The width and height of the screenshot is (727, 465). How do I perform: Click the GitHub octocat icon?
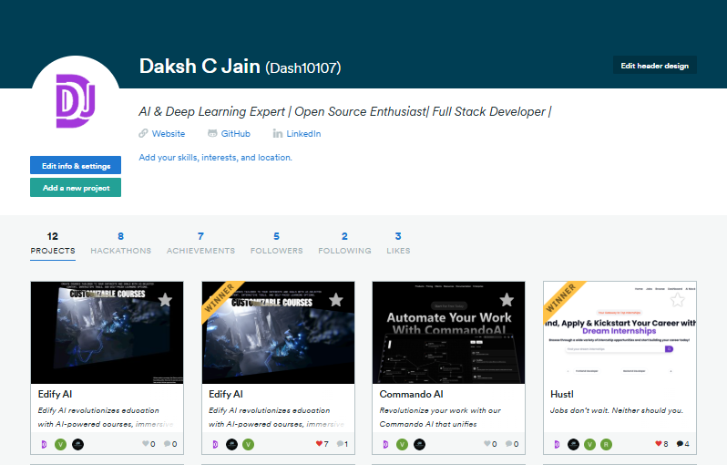212,134
